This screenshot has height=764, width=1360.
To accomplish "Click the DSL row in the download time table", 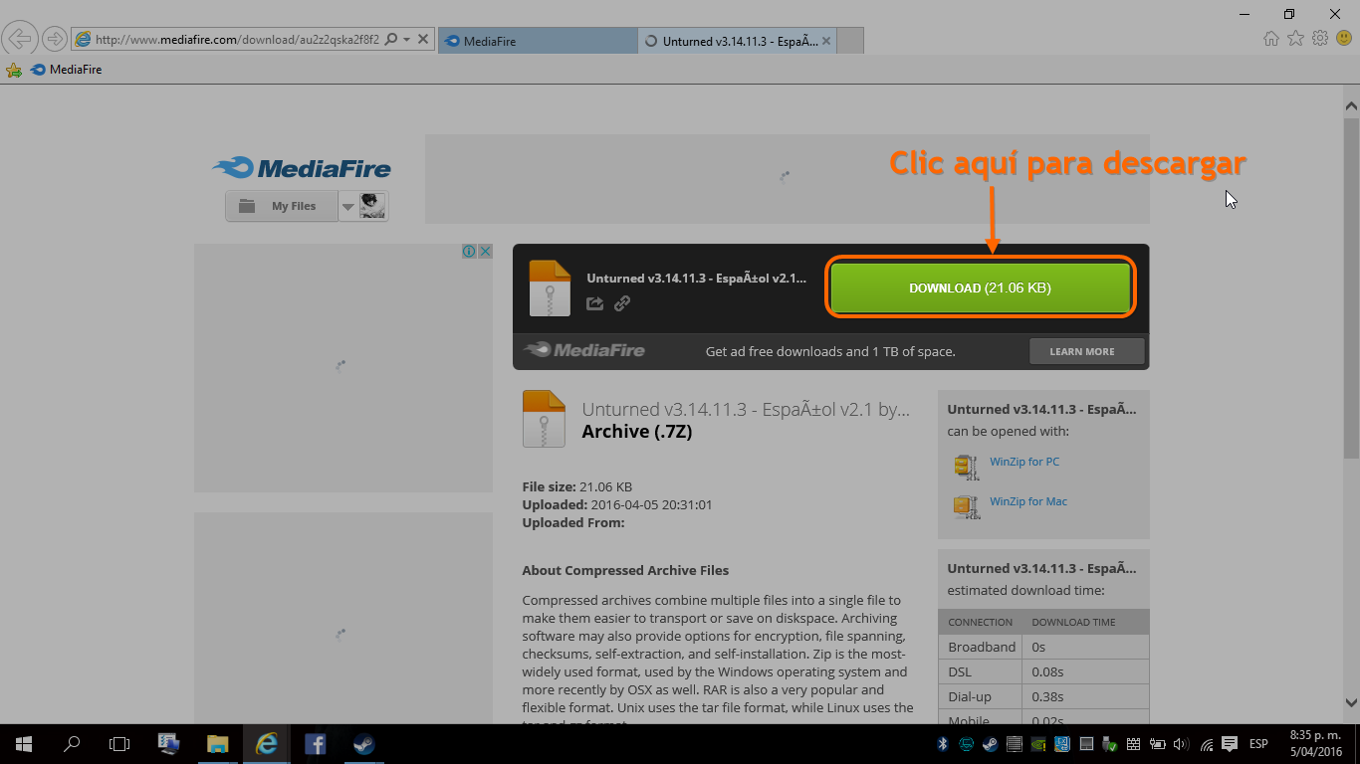I will point(1043,671).
